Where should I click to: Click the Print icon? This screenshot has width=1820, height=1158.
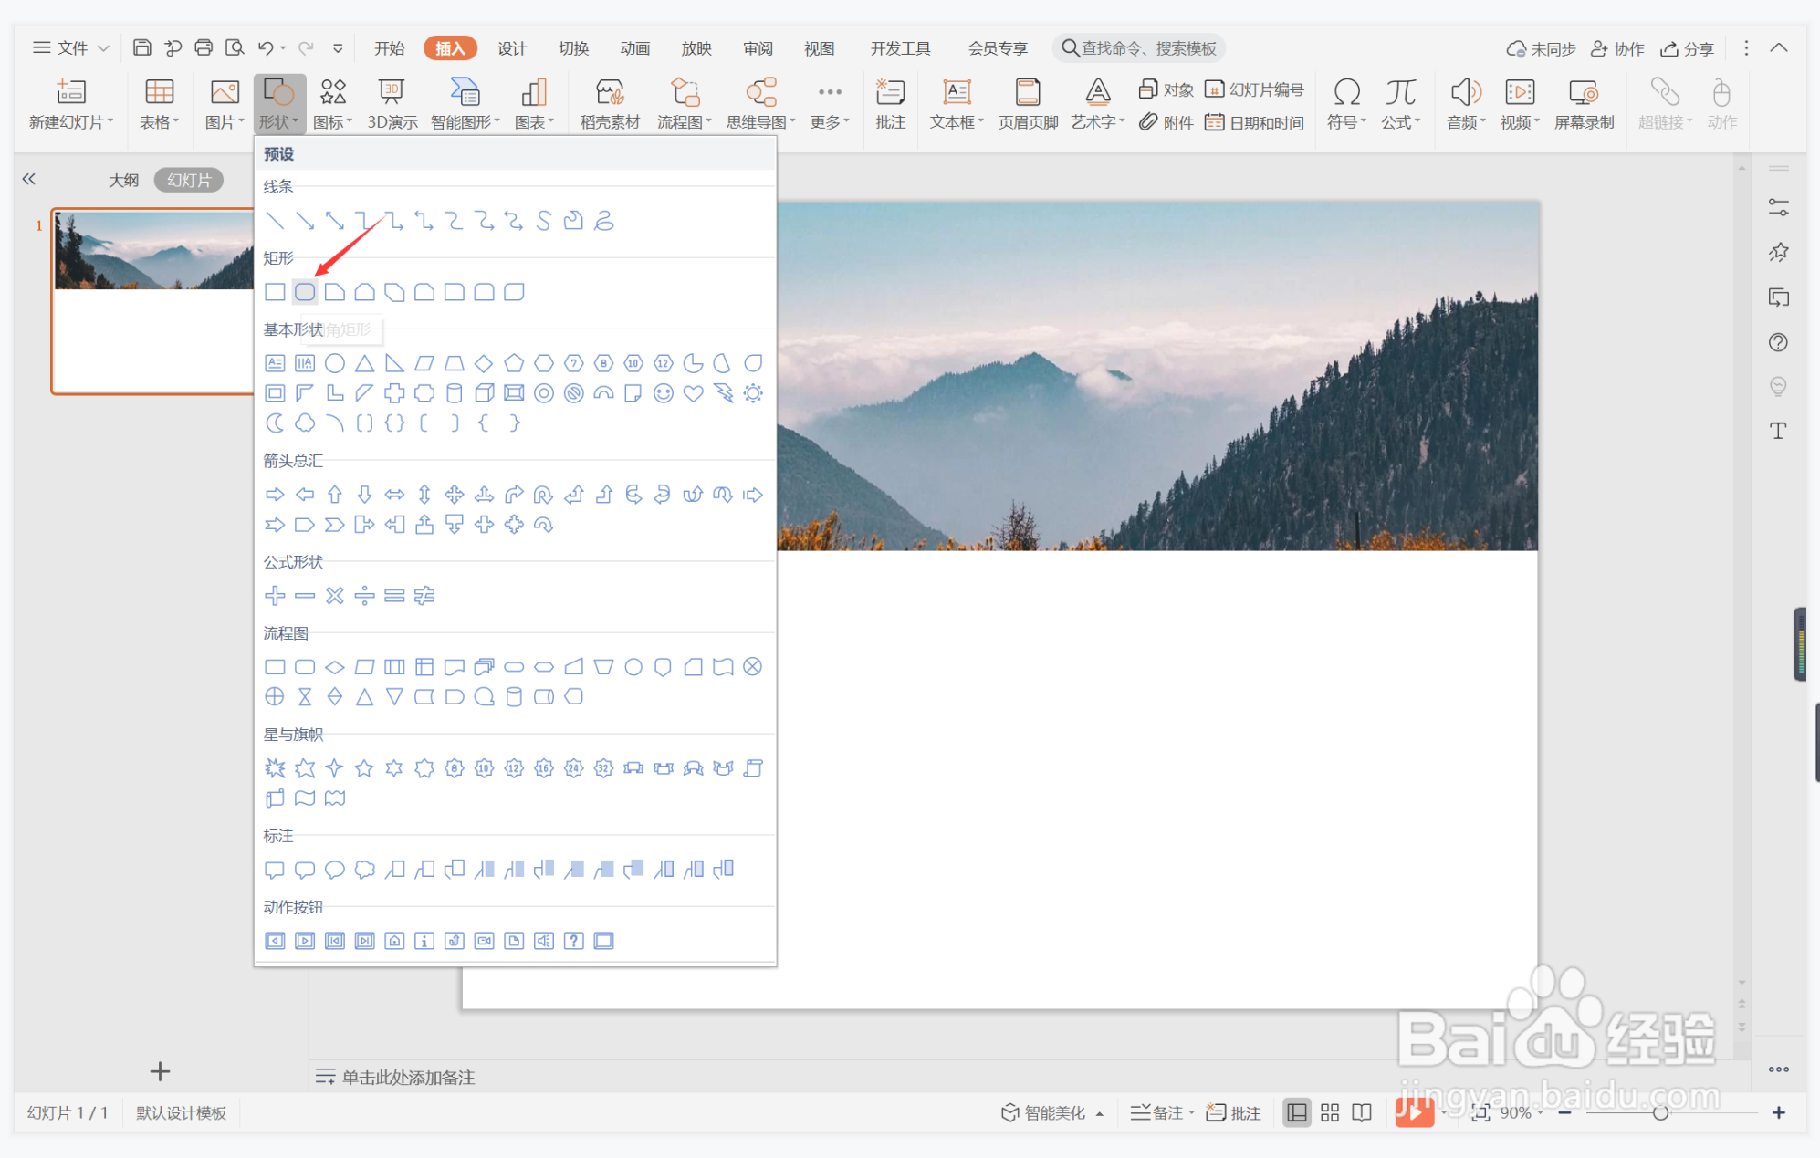[x=204, y=47]
